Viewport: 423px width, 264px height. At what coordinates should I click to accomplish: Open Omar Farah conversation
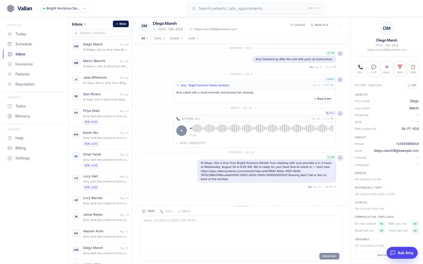(100, 160)
